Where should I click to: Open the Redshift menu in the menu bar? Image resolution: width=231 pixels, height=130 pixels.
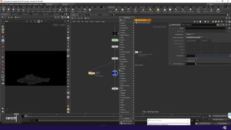(35, 4)
